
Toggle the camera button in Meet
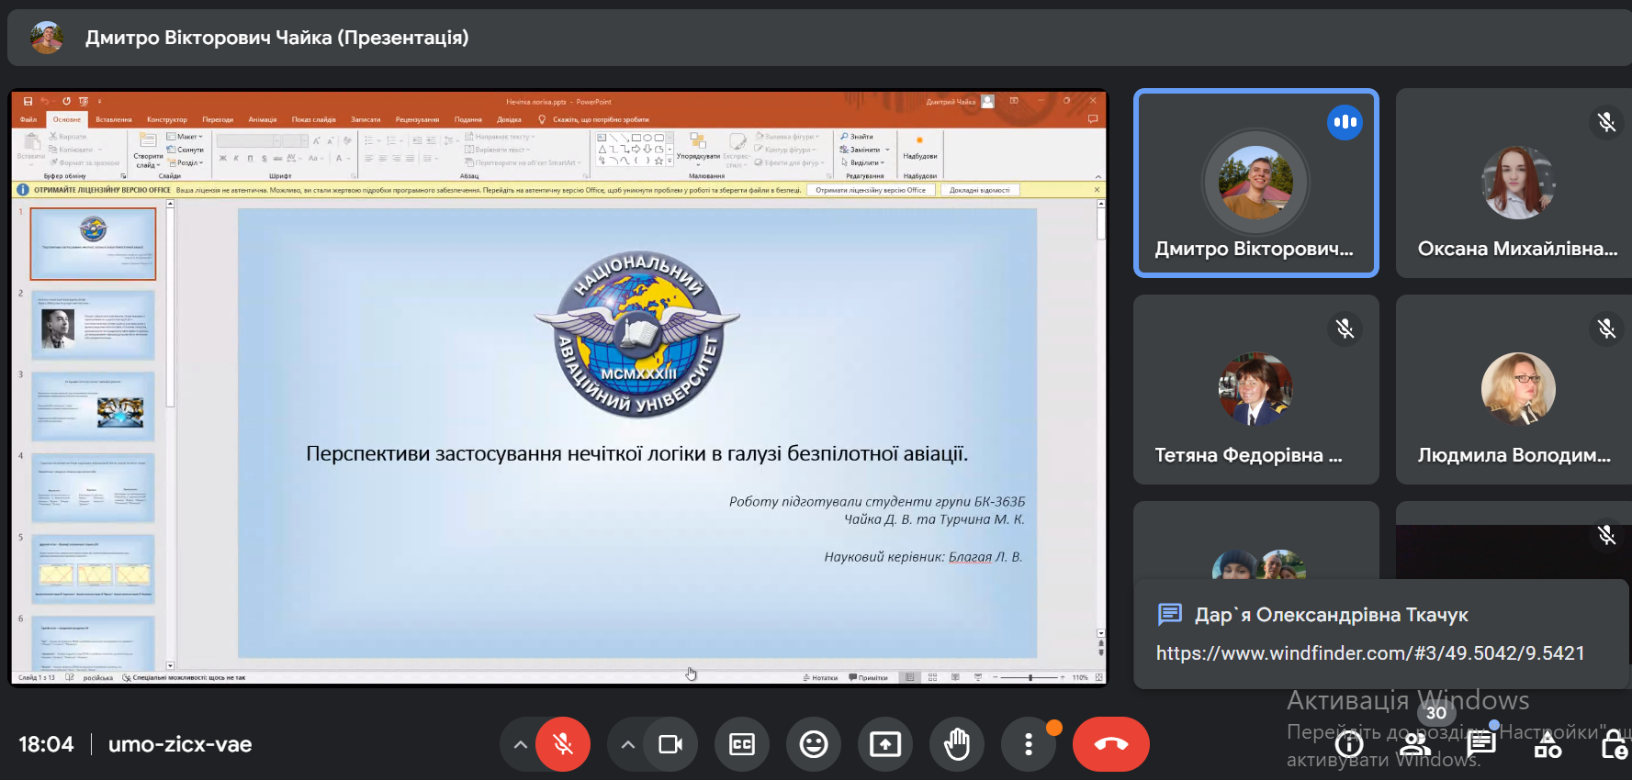pyautogui.click(x=670, y=744)
